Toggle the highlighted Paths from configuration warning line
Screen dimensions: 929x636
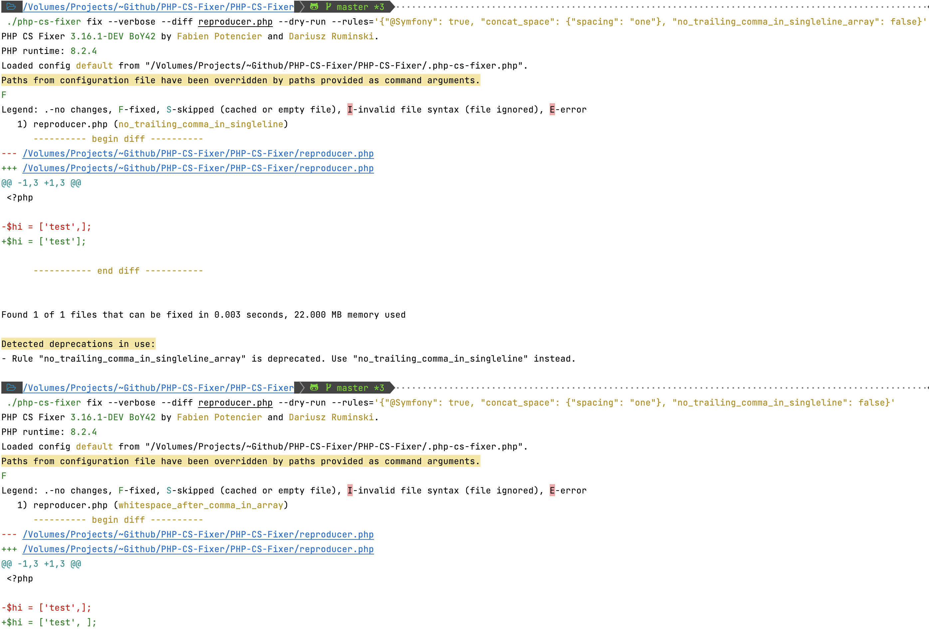(x=240, y=80)
